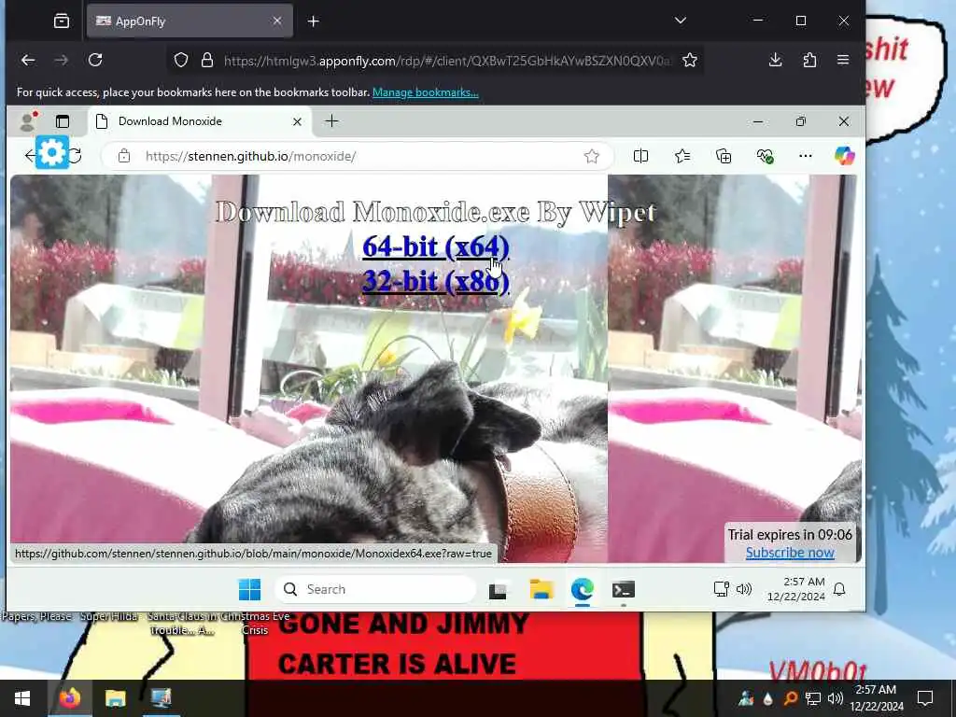The image size is (956, 717).
Task: Open host File Explorer taskbar icon
Action: [115, 698]
